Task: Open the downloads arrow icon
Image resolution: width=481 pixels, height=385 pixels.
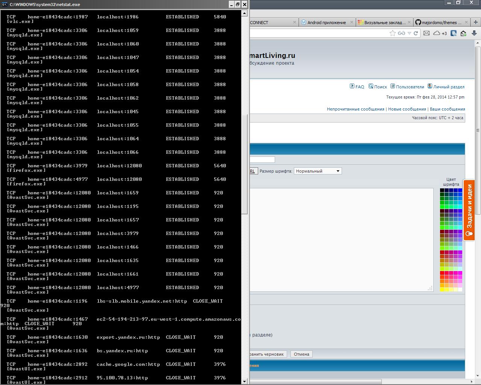Action: 474,33
